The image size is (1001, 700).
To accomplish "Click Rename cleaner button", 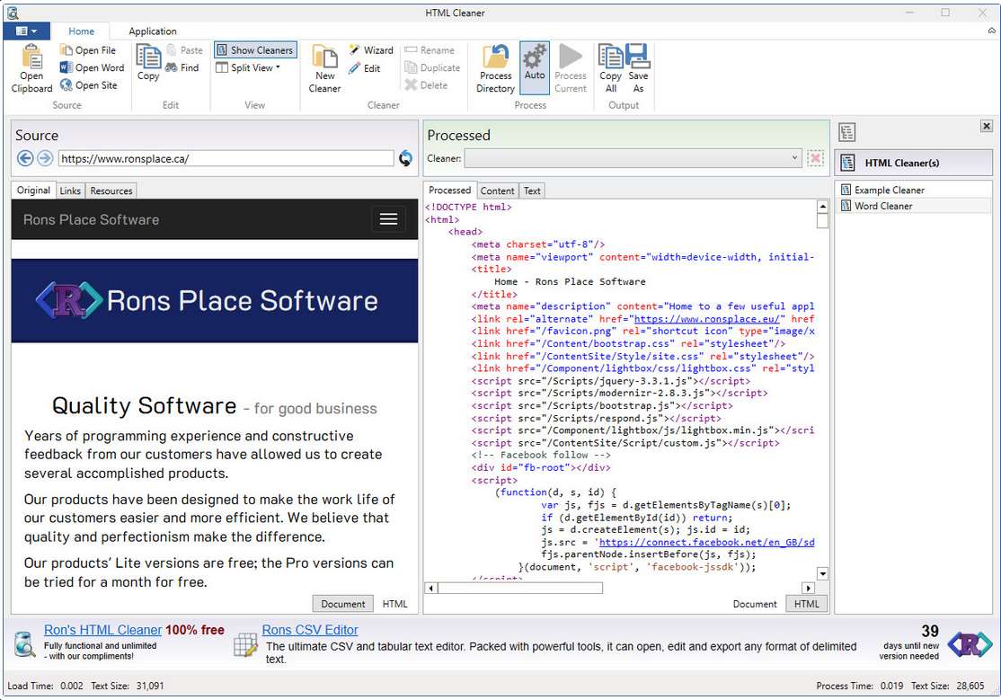I will pyautogui.click(x=430, y=49).
